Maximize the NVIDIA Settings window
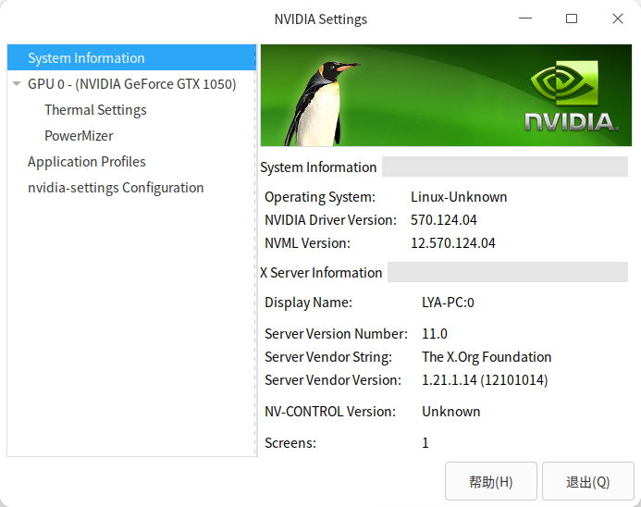Viewport: 641px width, 507px height. coord(572,19)
